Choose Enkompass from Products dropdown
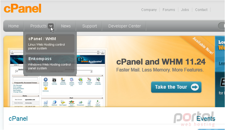The image size is (225, 130). point(50,63)
